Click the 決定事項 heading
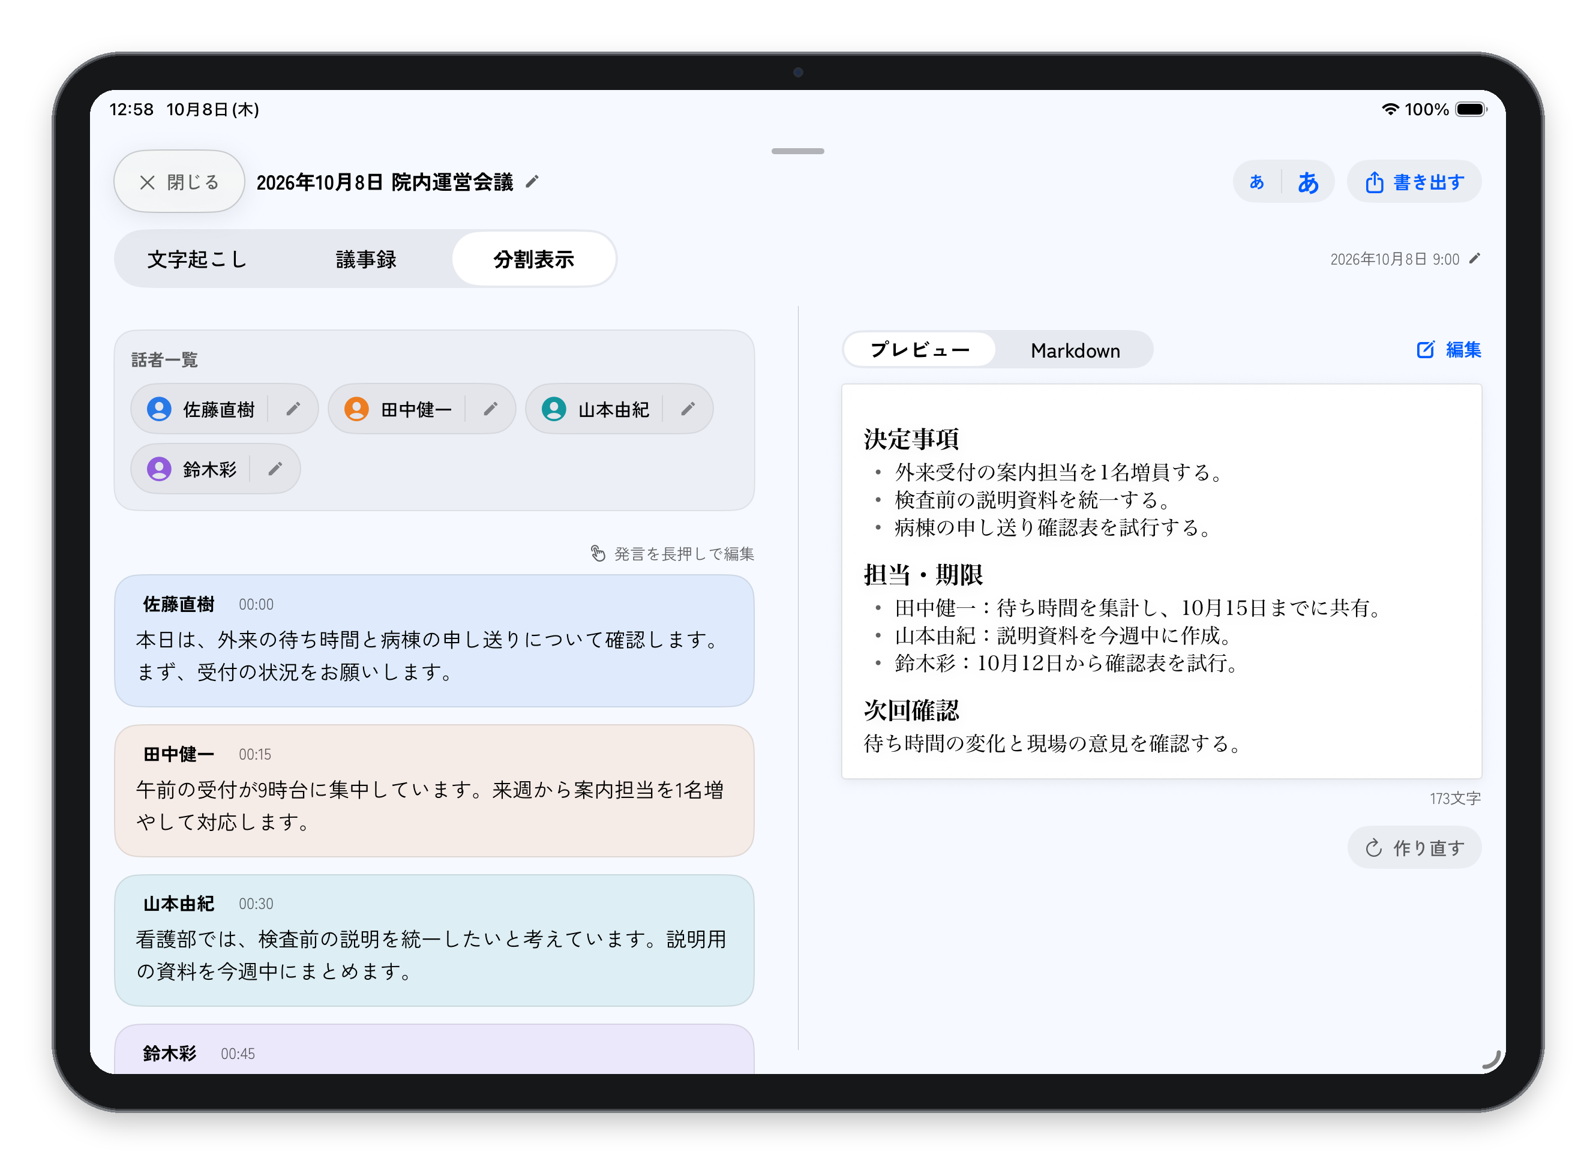Screen dimensions: 1596x1164 pyautogui.click(x=911, y=439)
